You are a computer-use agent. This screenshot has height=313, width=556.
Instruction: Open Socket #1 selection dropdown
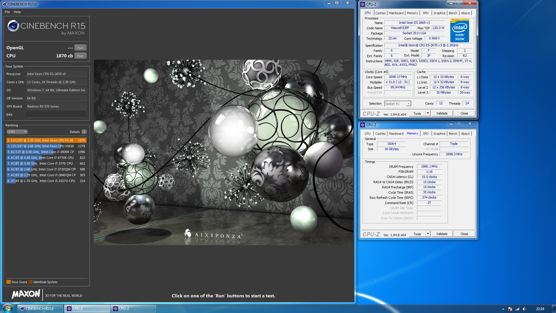coord(398,104)
